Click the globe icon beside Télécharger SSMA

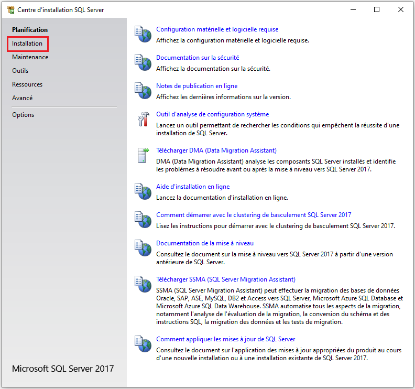pyautogui.click(x=143, y=284)
